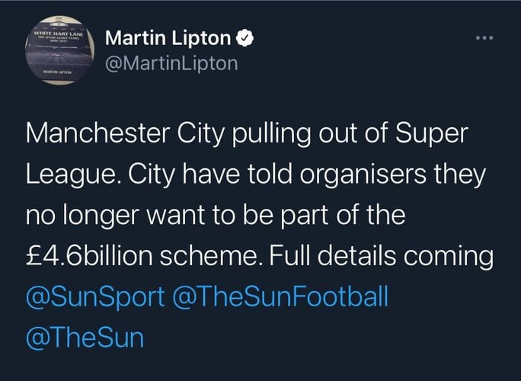
Task: Click the phrase "part of the"
Action: click(344, 216)
